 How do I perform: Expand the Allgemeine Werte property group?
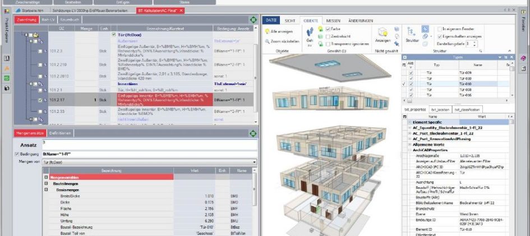(x=409, y=144)
